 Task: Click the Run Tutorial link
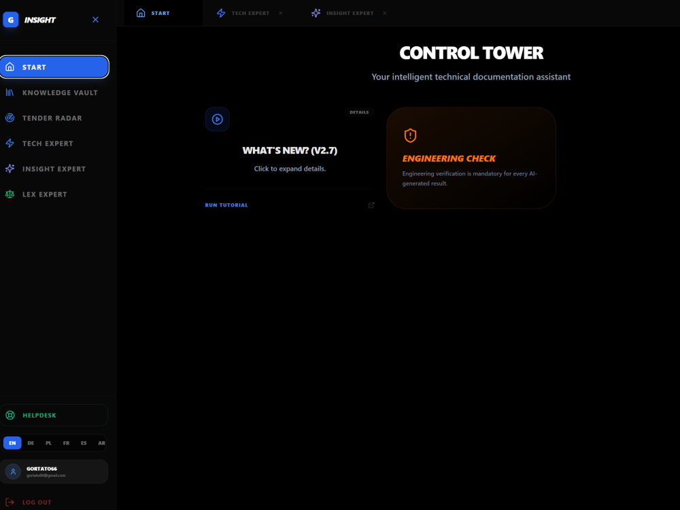click(226, 205)
